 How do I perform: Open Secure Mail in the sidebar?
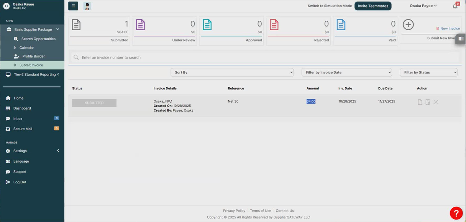(x=23, y=129)
